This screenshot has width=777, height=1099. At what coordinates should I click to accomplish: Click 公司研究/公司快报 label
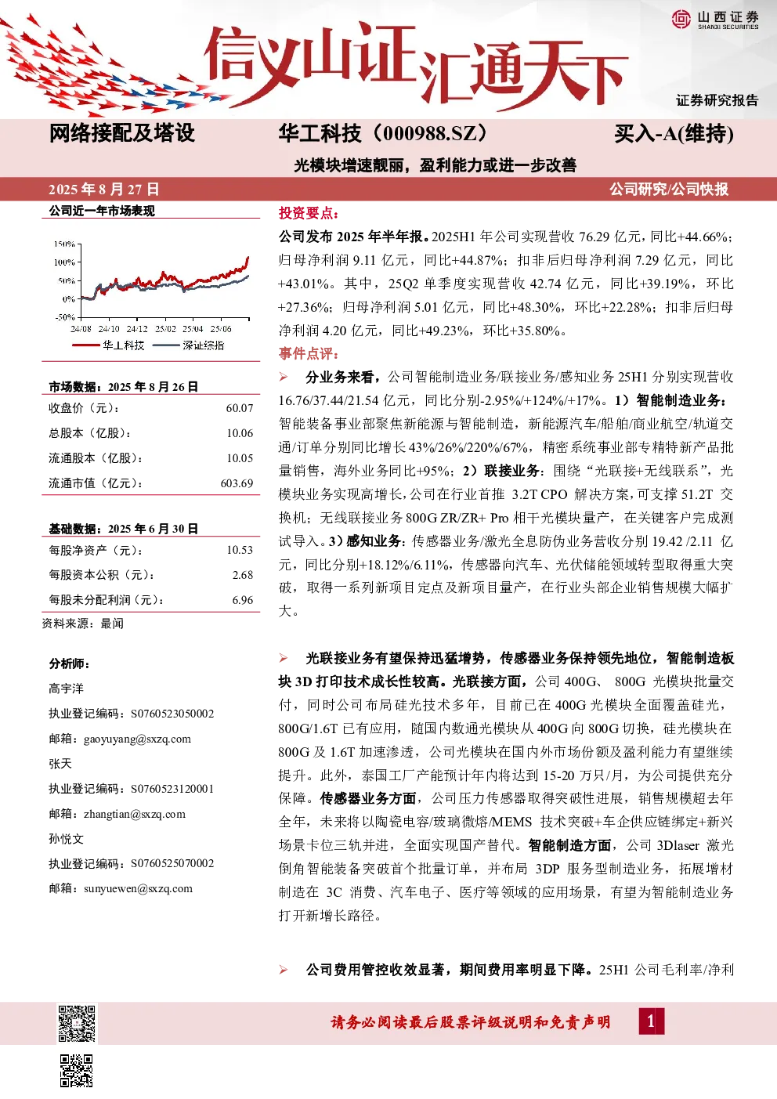[669, 190]
